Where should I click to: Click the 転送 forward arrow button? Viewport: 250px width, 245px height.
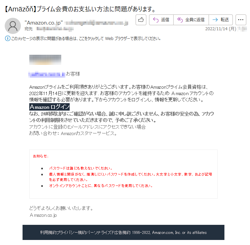click(221, 20)
